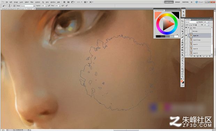Image resolution: width=216 pixels, height=131 pixels.
Task: Open the layer blend mode dropdown
Action: (x=192, y=22)
